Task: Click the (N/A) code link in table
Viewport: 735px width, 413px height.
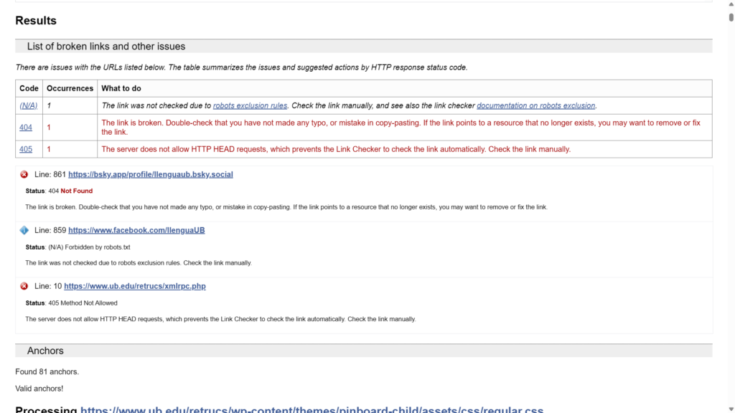Action: [29, 105]
